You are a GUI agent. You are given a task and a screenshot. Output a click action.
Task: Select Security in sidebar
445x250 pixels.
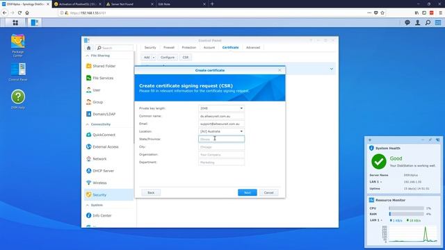(109, 194)
